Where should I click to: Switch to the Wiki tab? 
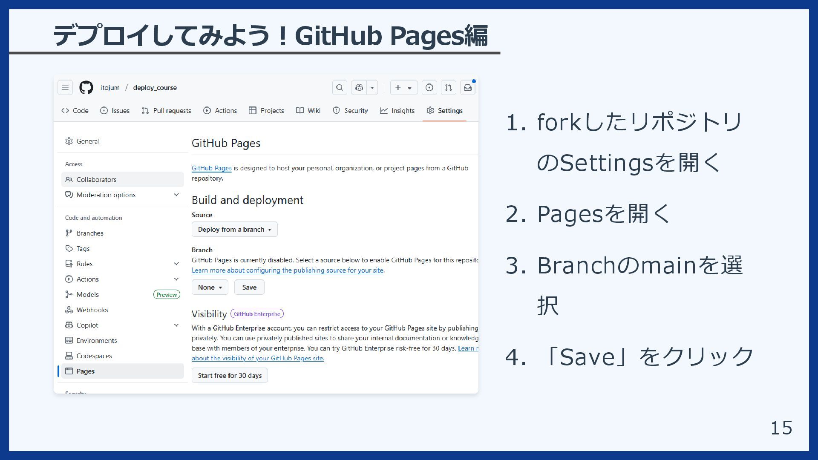[308, 111]
